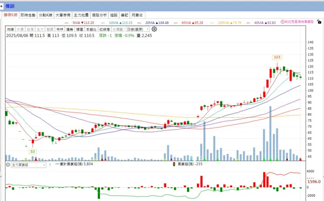This screenshot has height=201, width=324.
Task: Click the plus icon beside 偉訓 title
Action: point(1,7)
